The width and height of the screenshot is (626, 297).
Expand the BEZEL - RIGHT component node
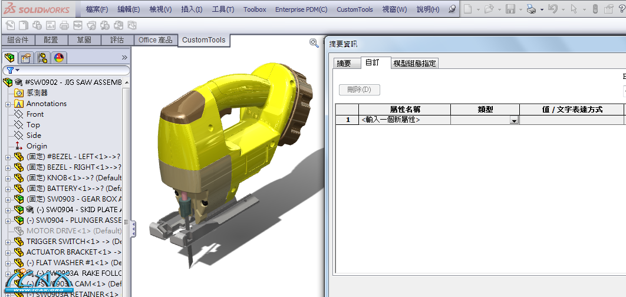point(8,168)
